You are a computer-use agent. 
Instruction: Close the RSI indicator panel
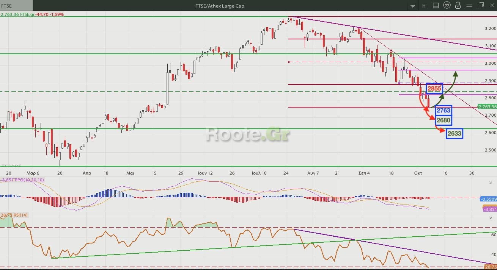[x=491, y=218]
